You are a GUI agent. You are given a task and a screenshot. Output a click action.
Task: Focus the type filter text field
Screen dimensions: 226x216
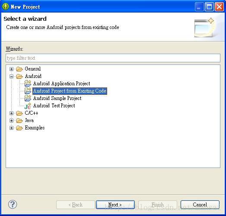pos(113,58)
